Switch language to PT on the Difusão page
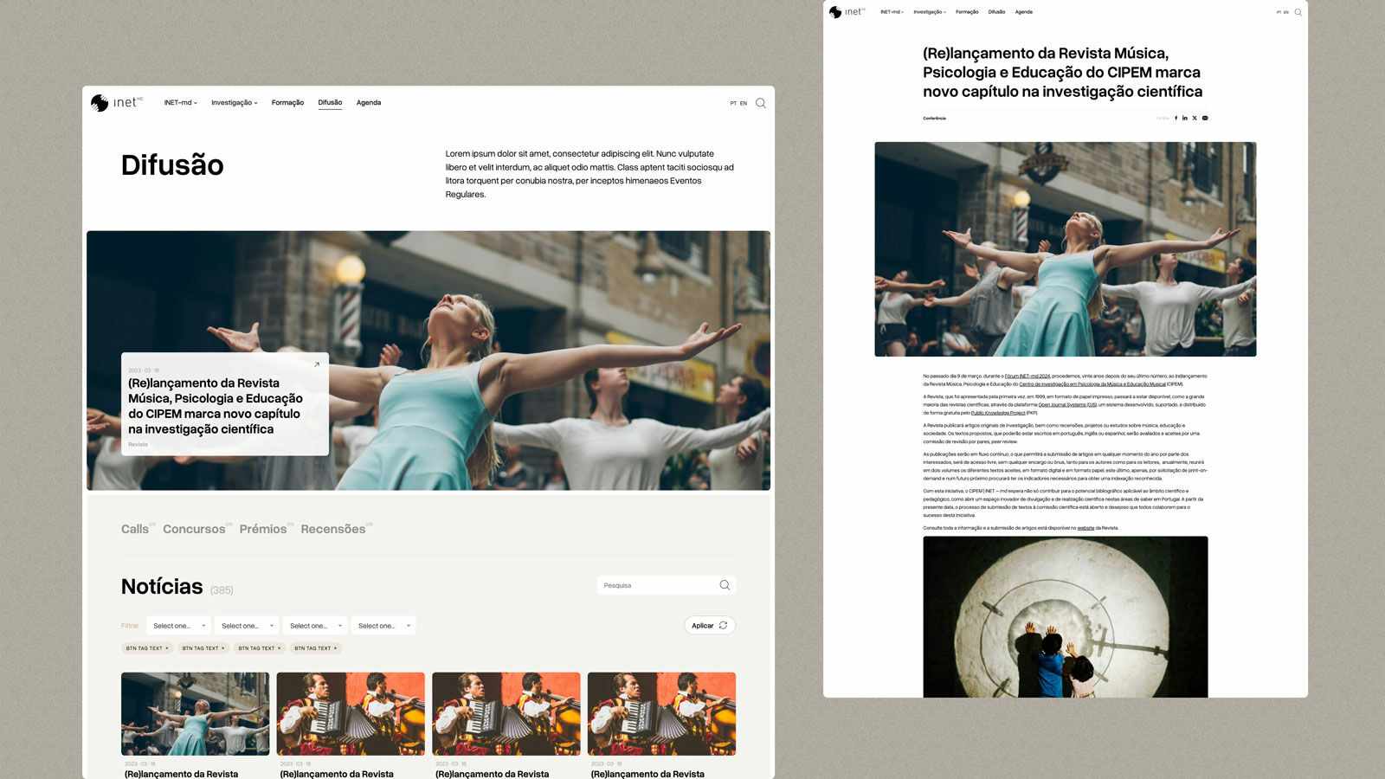 pos(733,103)
